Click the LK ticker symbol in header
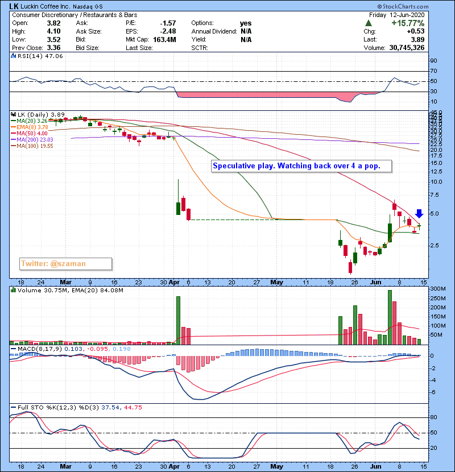This screenshot has width=455, height=472. (x=14, y=6)
